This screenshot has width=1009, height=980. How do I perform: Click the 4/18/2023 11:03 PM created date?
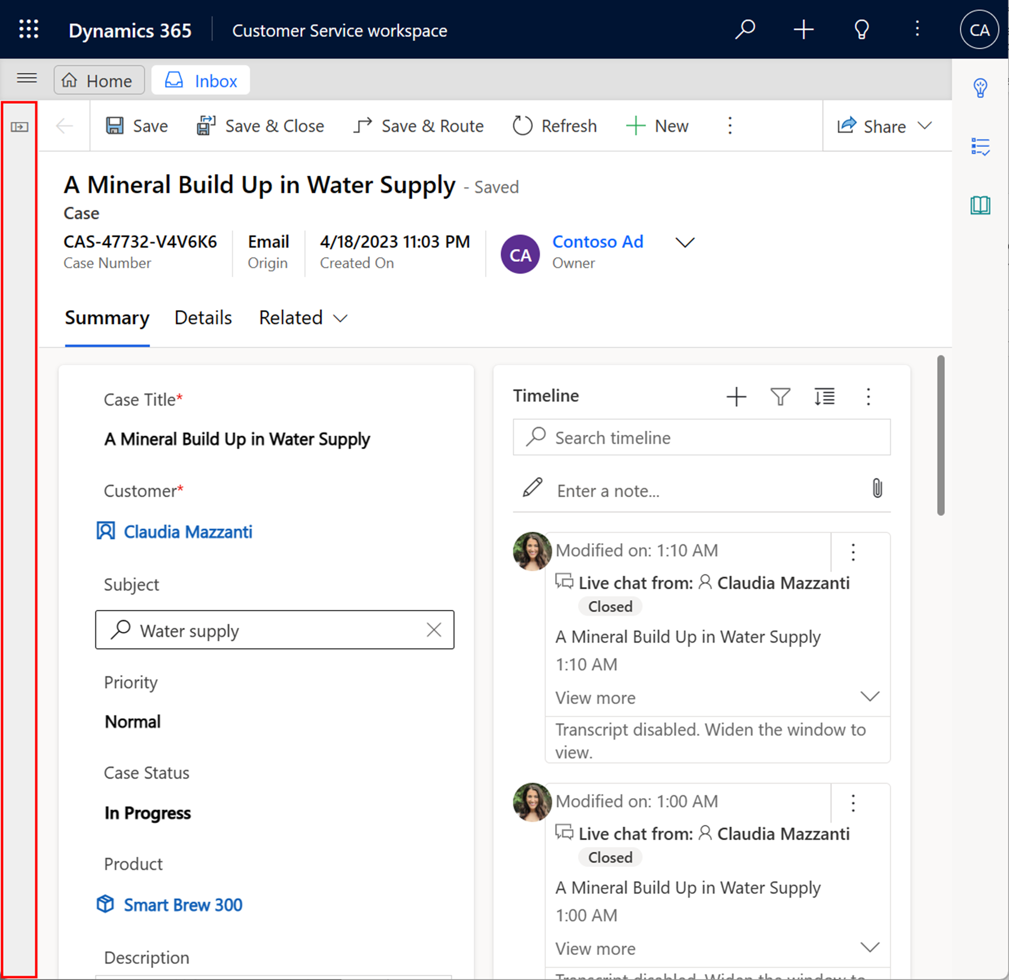[395, 241]
